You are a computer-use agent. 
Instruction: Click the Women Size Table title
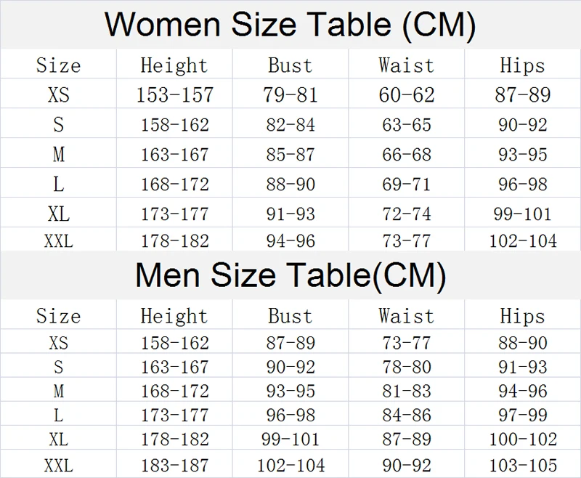coord(290,25)
